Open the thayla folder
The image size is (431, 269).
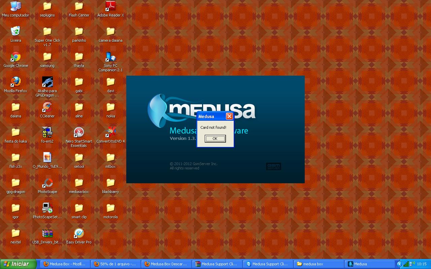[x=79, y=56]
